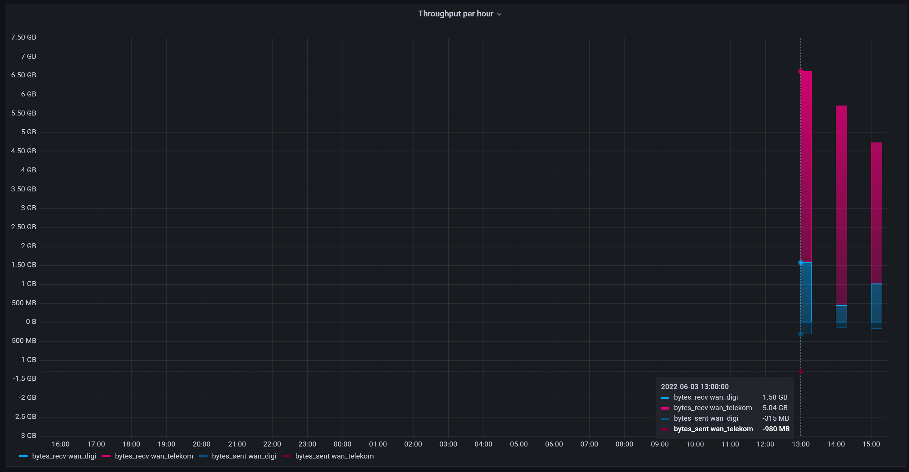Click the pink color marker beside bytes_recv wan_telekom legend

coord(106,456)
